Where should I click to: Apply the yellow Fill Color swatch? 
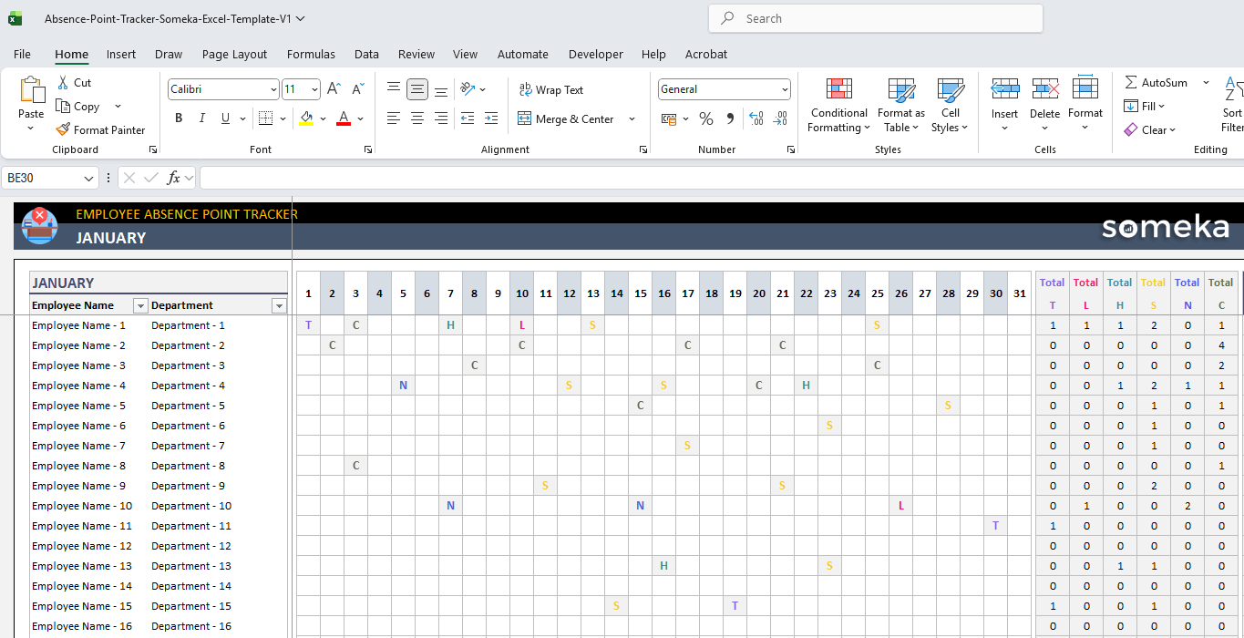point(306,118)
